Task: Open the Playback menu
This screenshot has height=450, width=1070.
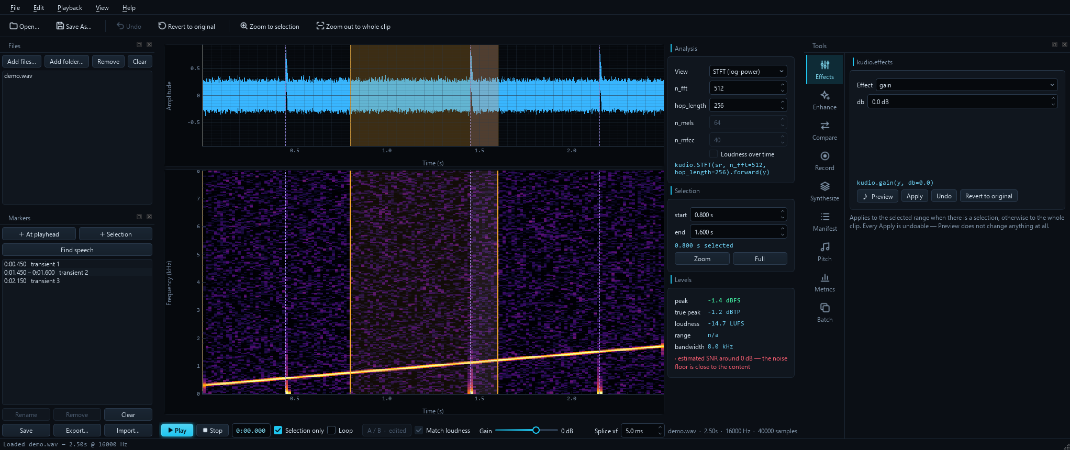Action: [x=70, y=7]
